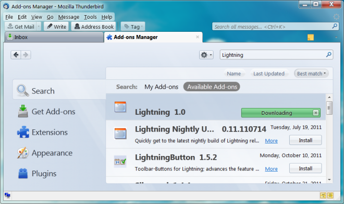Image resolution: width=344 pixels, height=204 pixels.
Task: Click the results list scrollbar thumb
Action: 329,108
